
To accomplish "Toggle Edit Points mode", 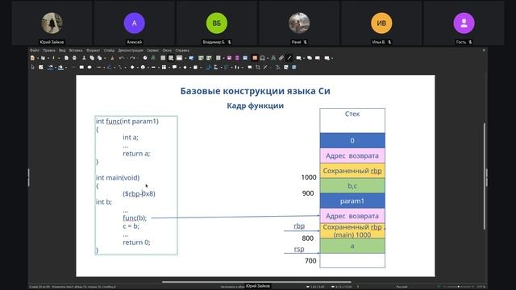I will coord(277,67).
